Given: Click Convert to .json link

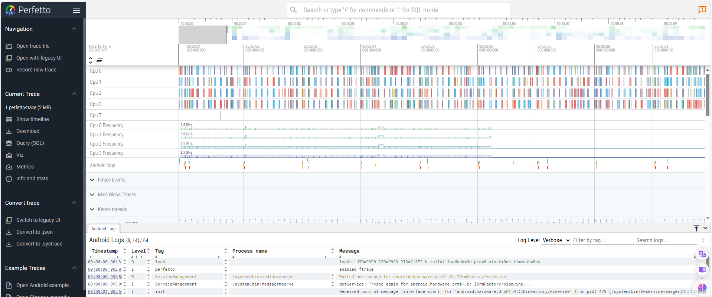Looking at the screenshot, I should (35, 232).
